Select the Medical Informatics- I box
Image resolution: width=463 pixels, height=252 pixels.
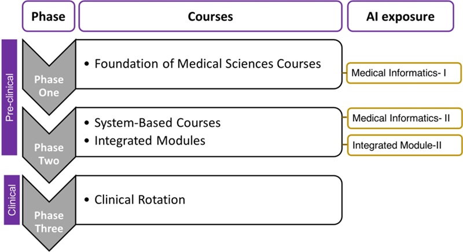click(x=403, y=73)
